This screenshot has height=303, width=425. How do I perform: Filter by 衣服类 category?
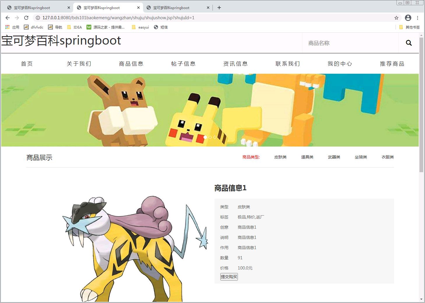[x=388, y=157]
